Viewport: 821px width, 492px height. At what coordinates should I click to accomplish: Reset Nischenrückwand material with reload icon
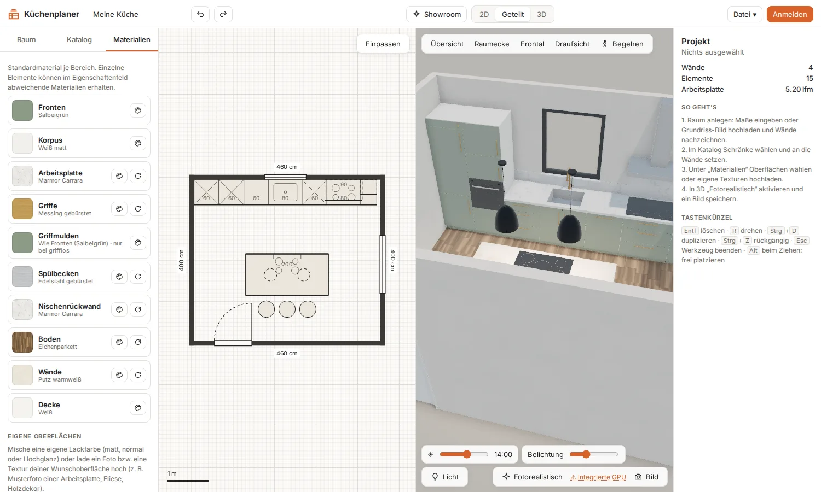(138, 309)
